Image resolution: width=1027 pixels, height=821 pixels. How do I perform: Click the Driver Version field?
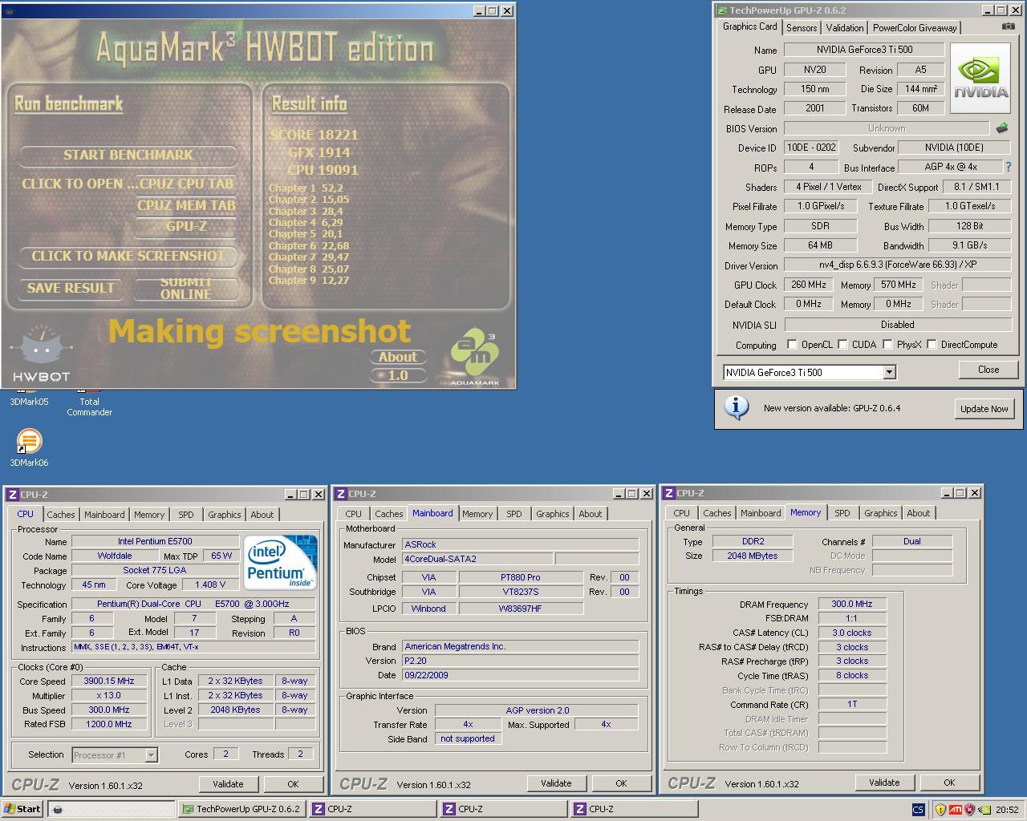click(x=898, y=265)
